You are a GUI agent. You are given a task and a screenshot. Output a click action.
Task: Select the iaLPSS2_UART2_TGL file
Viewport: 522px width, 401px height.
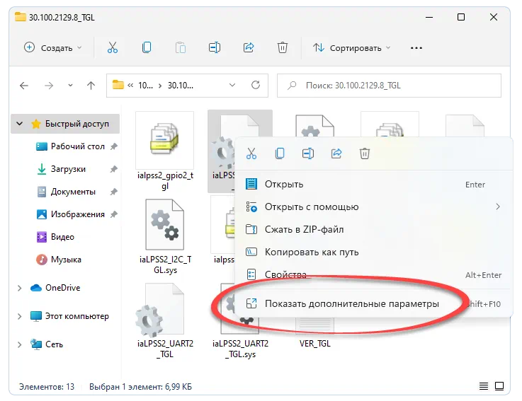[165, 320]
